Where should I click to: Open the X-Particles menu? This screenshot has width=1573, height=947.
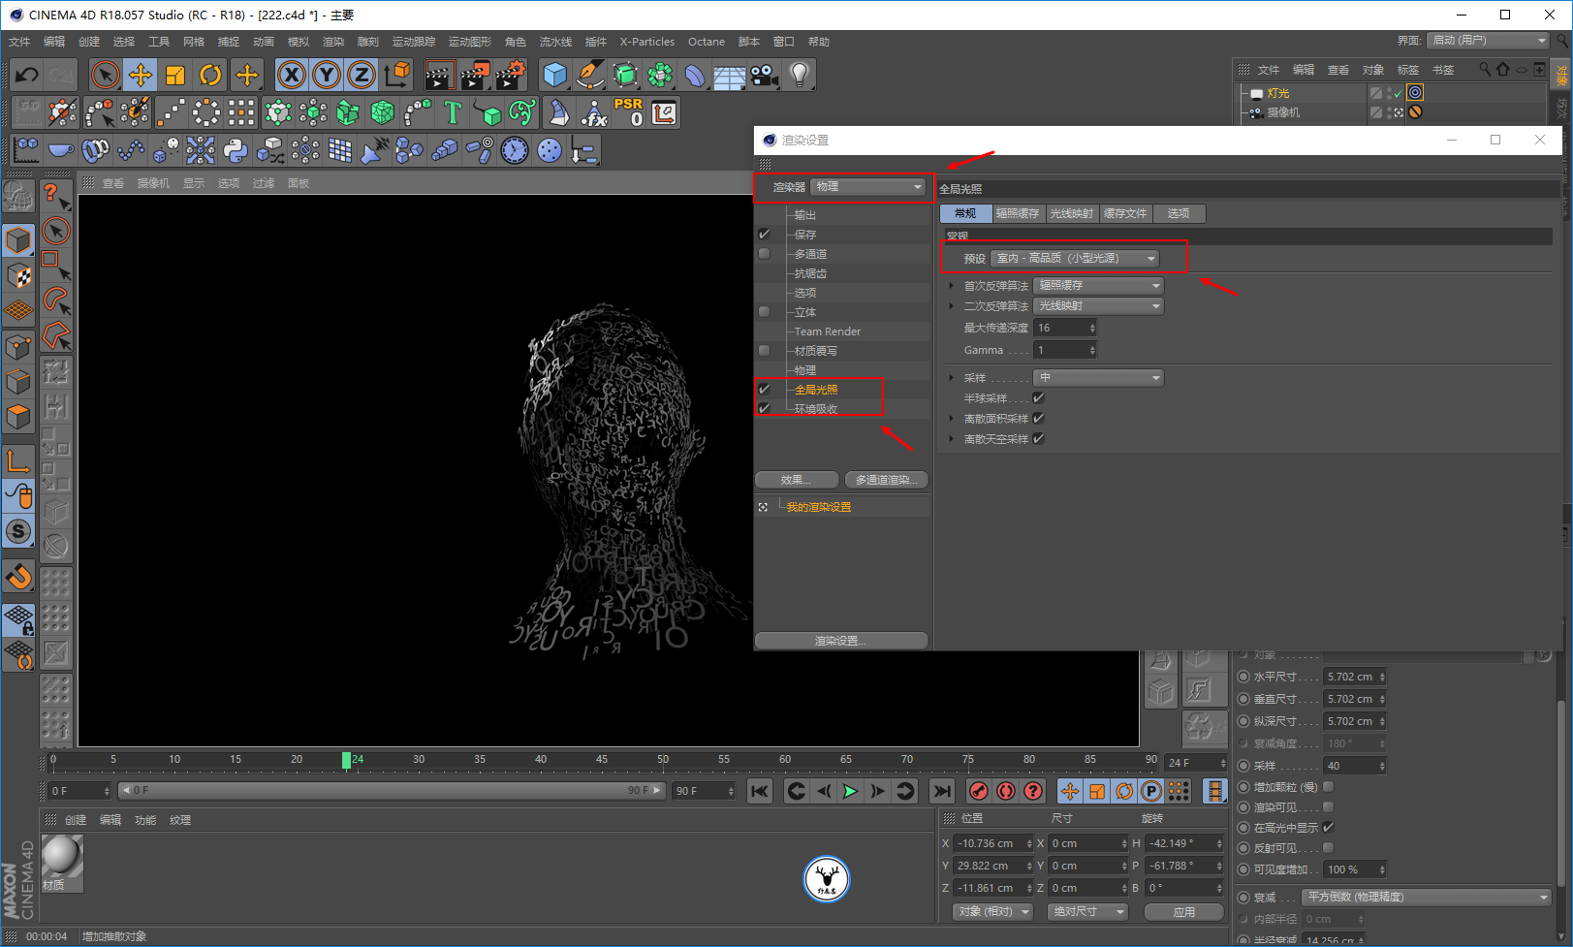tap(647, 42)
